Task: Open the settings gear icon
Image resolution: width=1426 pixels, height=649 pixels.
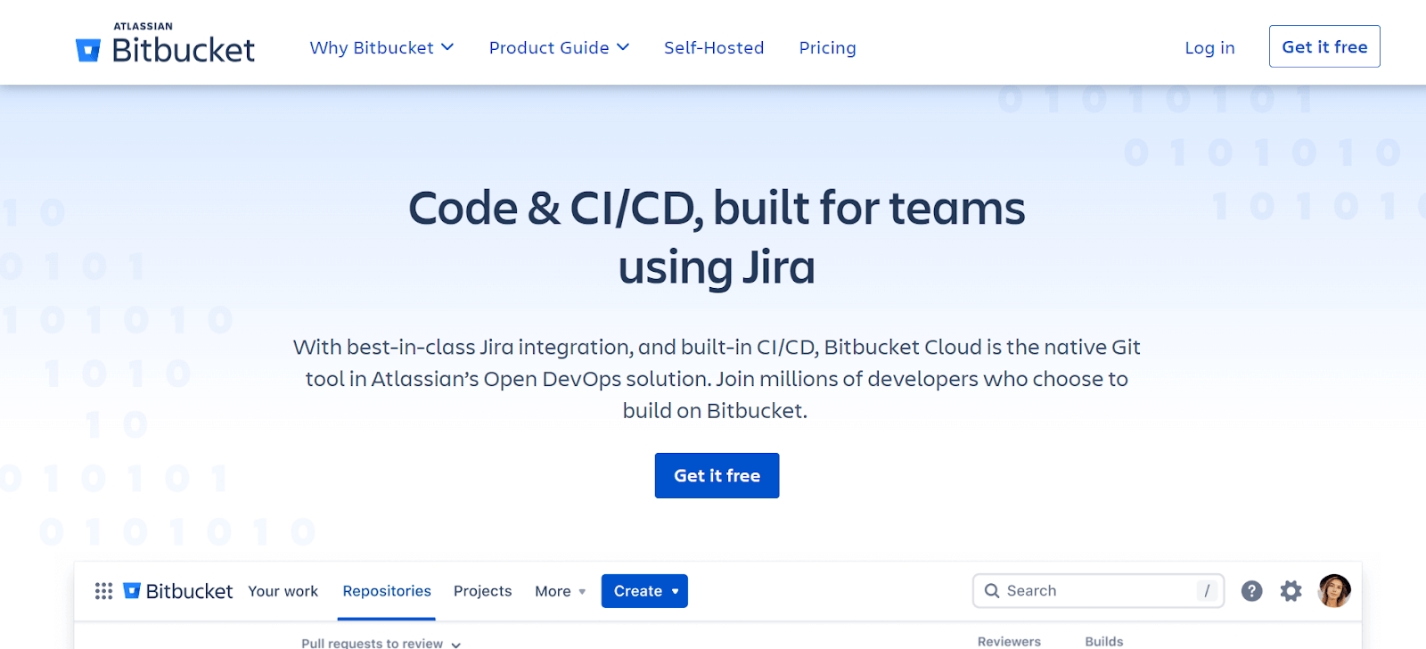Action: [1291, 591]
